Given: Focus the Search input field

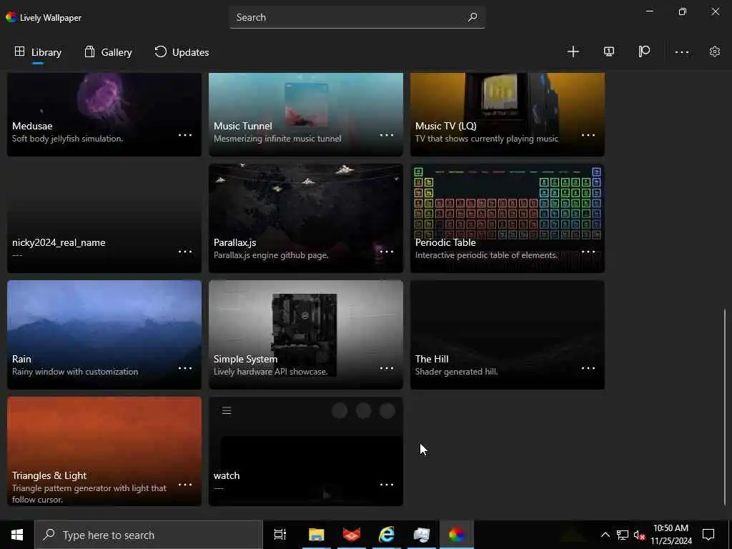Looking at the screenshot, I should [357, 17].
